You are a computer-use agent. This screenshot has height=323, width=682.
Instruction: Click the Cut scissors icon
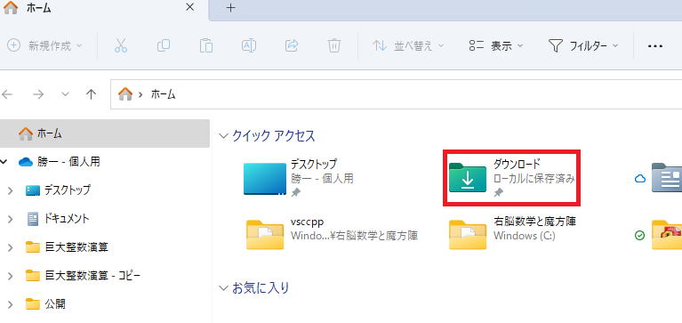click(x=121, y=45)
